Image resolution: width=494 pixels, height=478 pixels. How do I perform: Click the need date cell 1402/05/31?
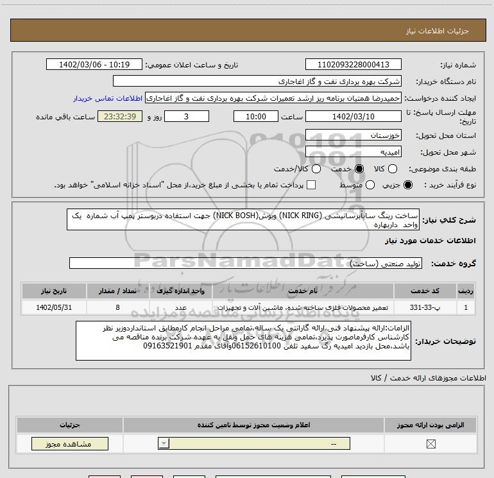tap(54, 307)
